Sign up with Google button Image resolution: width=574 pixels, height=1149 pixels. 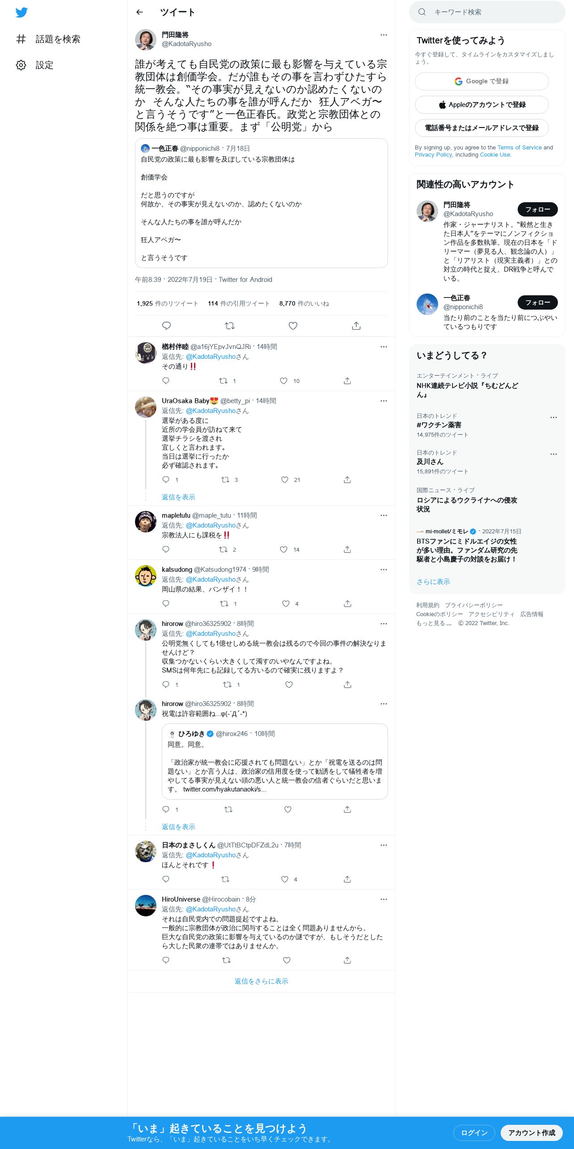pos(482,81)
